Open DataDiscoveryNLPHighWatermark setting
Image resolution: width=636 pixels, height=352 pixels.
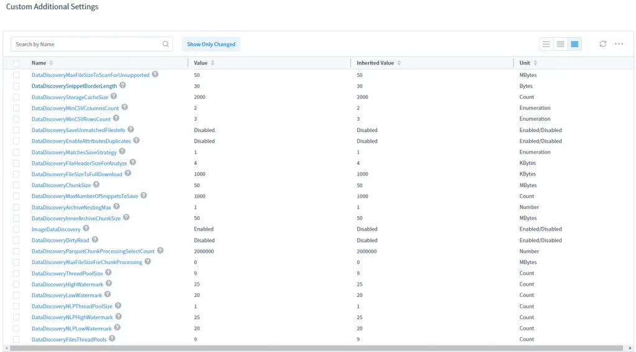[x=72, y=317]
